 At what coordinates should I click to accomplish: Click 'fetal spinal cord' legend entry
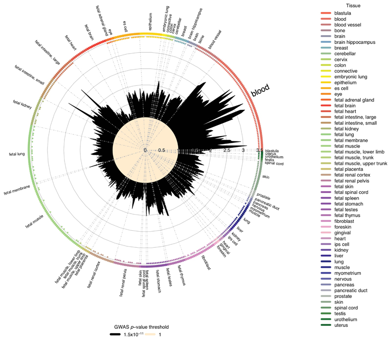pos(351,192)
